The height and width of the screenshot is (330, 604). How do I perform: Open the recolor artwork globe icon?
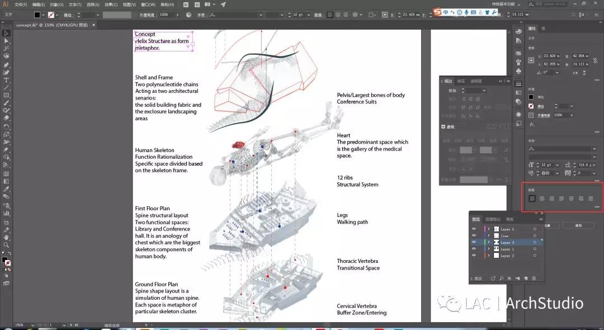pyautogui.click(x=189, y=15)
